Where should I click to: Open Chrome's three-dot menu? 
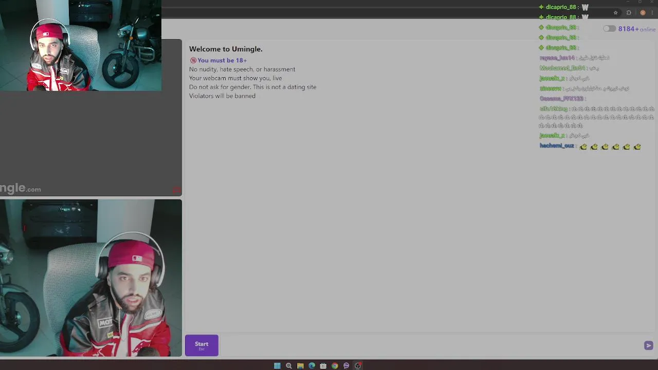652,13
